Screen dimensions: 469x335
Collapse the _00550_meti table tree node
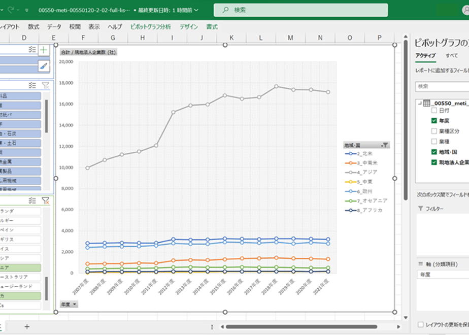click(420, 104)
